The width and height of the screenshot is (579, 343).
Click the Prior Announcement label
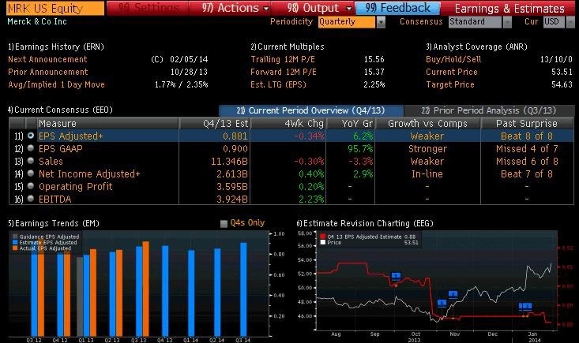pyautogui.click(x=48, y=72)
